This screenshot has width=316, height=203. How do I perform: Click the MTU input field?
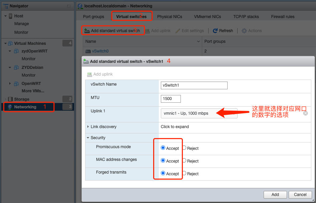point(171,99)
